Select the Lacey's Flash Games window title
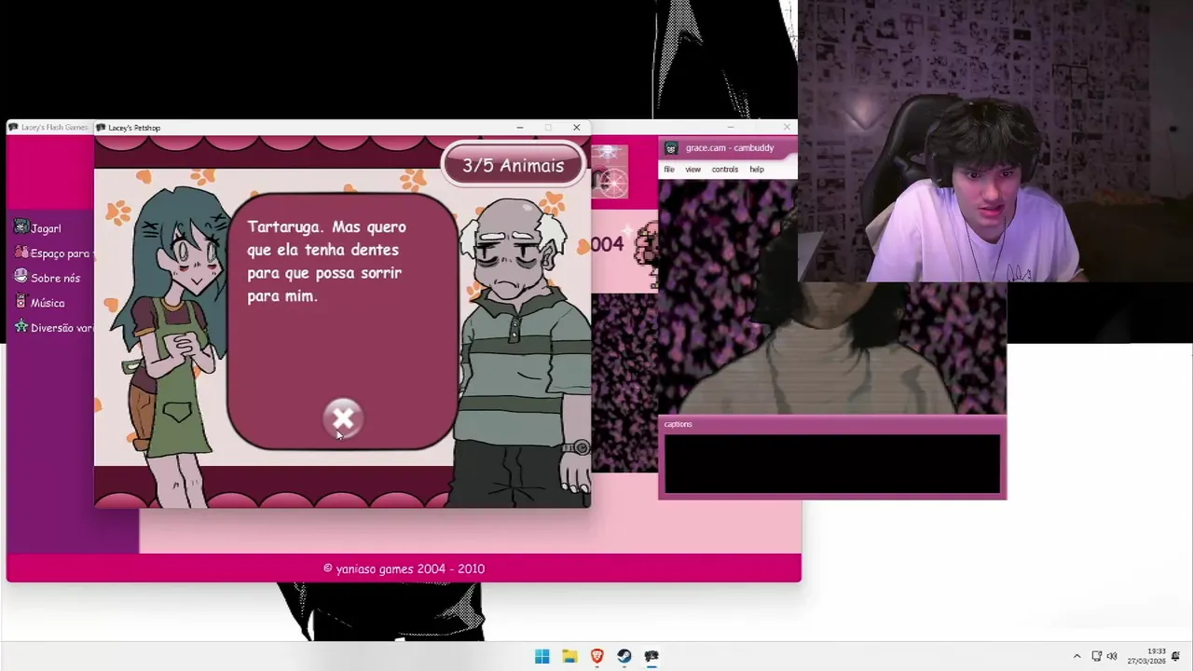 point(54,128)
